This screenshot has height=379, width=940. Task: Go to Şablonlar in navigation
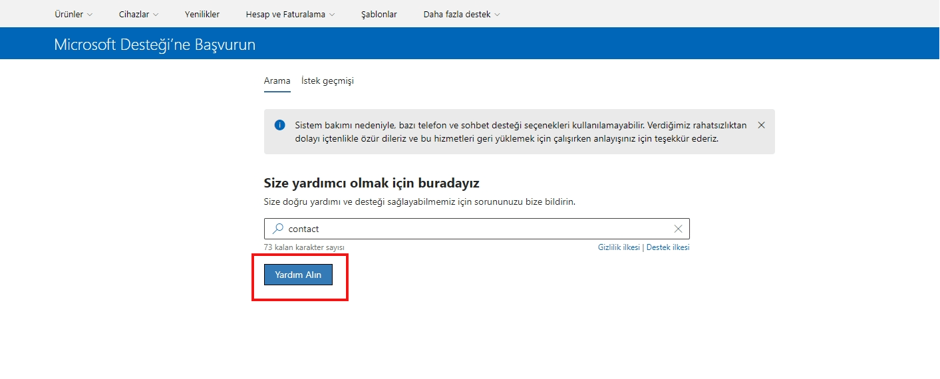pyautogui.click(x=379, y=14)
